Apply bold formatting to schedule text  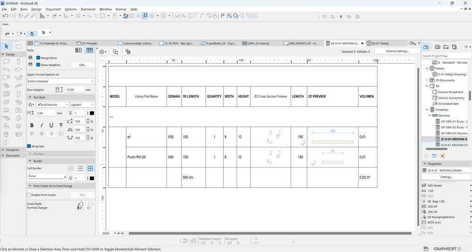click(32, 125)
